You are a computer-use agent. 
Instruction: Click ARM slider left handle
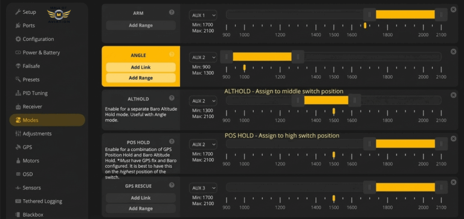tap(369, 14)
